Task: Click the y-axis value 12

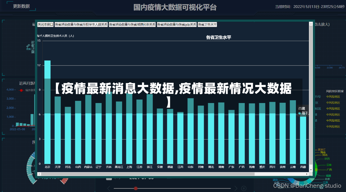Action: [x=39, y=65]
